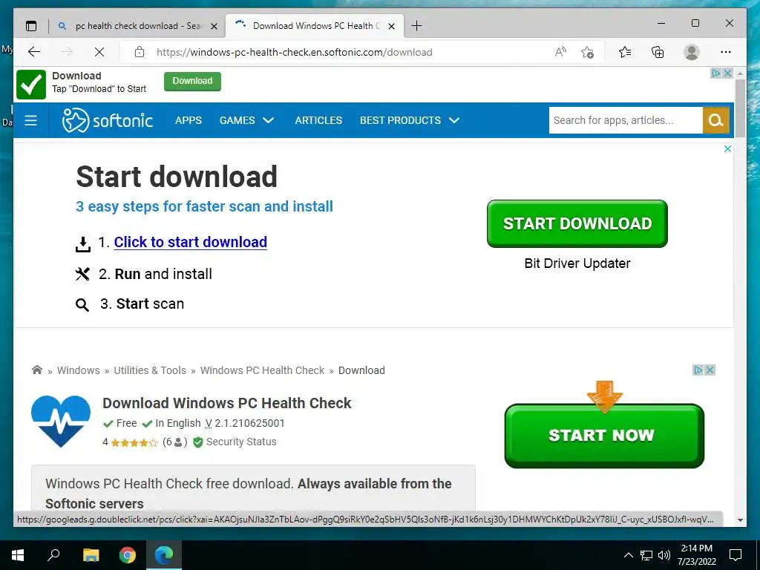The width and height of the screenshot is (760, 570).
Task: Click taskbar clock showing 2:14 PM
Action: pyautogui.click(x=696, y=555)
